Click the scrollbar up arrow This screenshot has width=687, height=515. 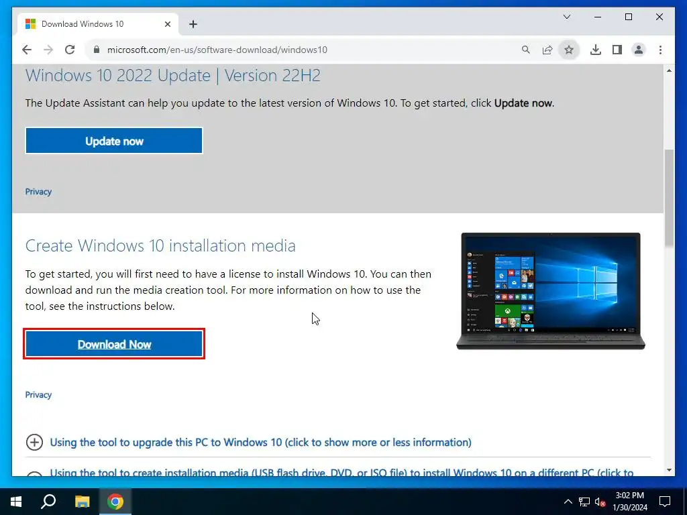click(669, 70)
